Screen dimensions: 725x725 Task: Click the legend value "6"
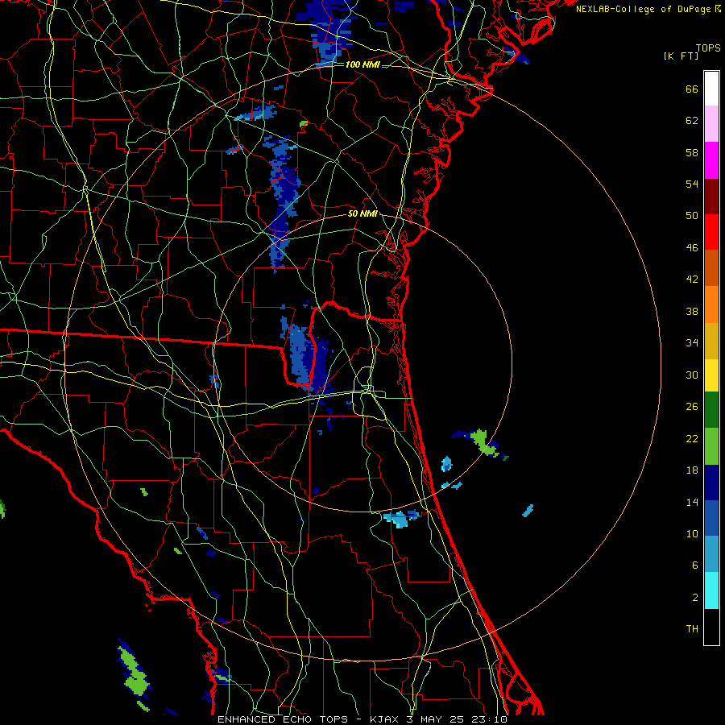695,565
